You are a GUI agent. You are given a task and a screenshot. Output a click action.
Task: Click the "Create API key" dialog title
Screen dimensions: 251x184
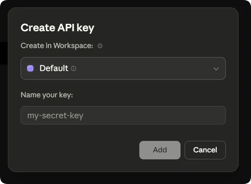tap(57, 28)
